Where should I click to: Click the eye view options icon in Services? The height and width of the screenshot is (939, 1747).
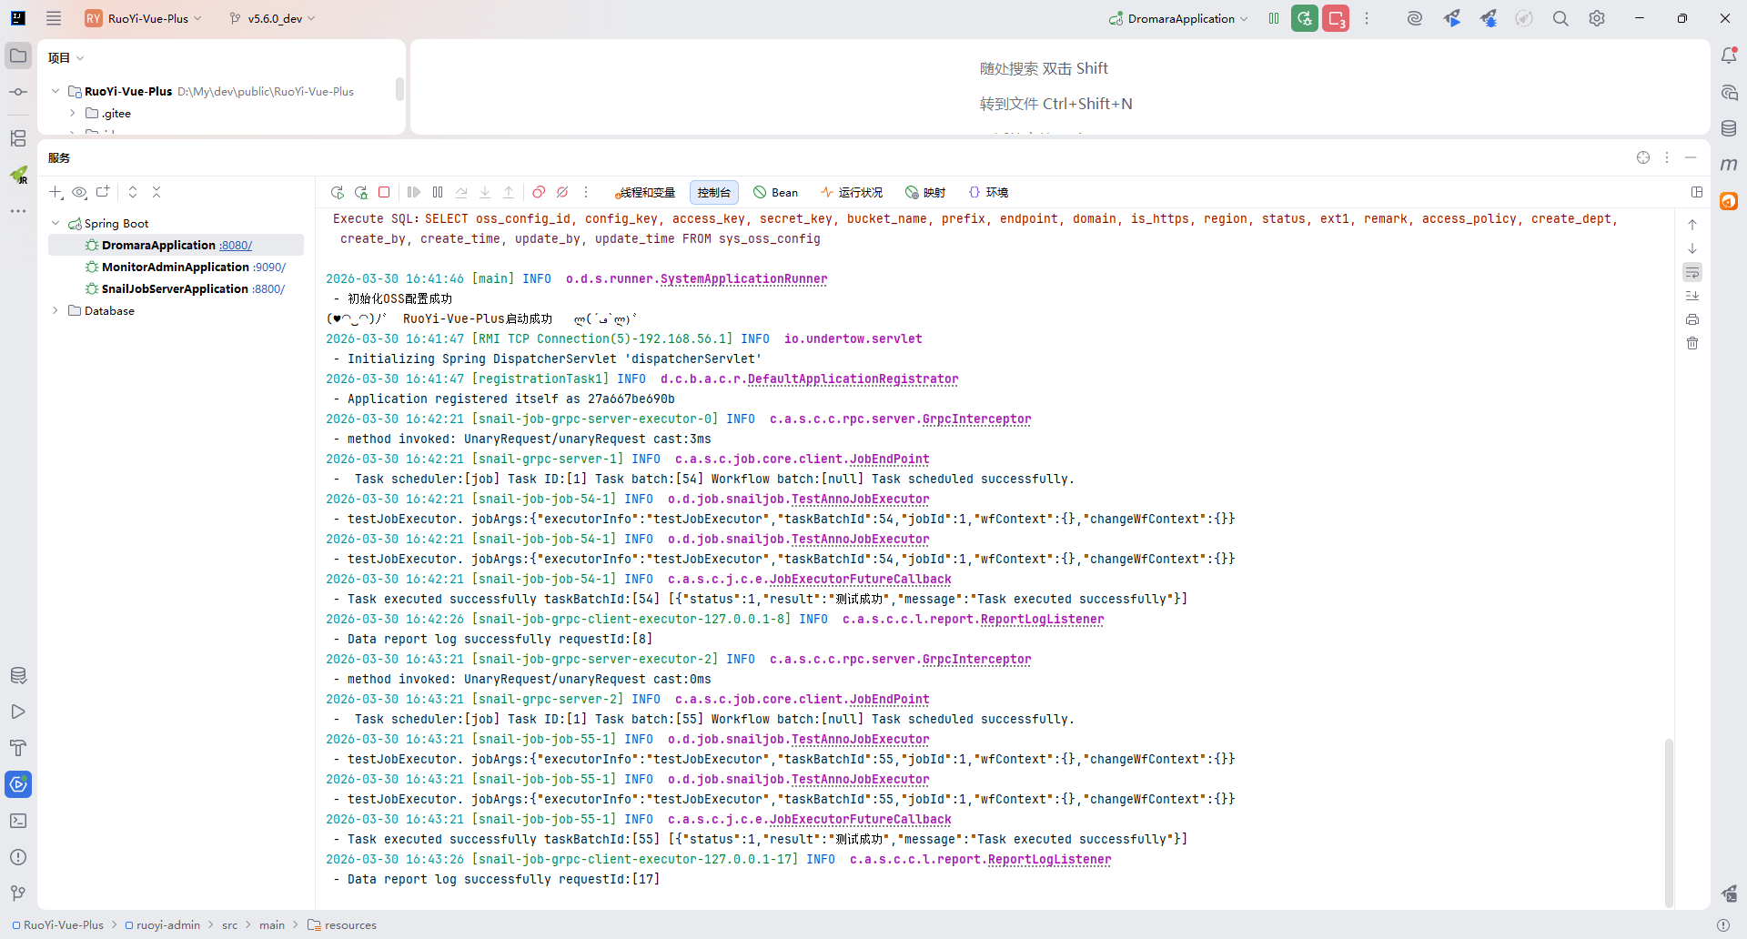(79, 192)
